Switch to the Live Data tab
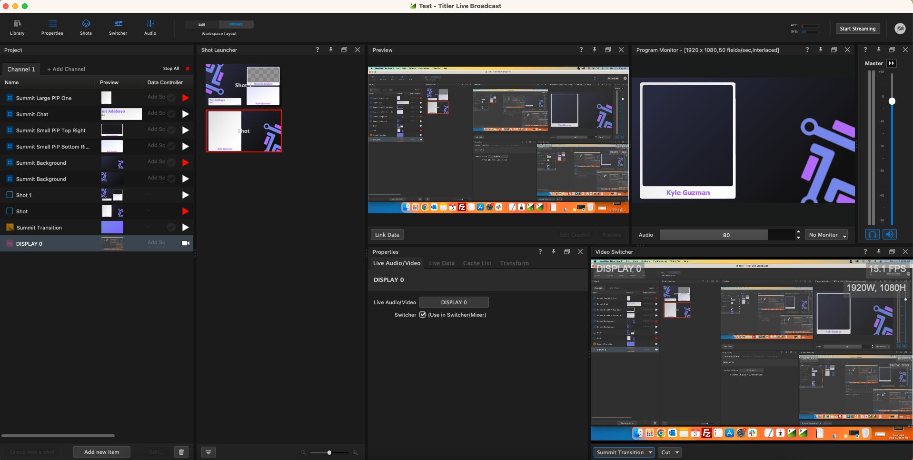 (x=442, y=263)
